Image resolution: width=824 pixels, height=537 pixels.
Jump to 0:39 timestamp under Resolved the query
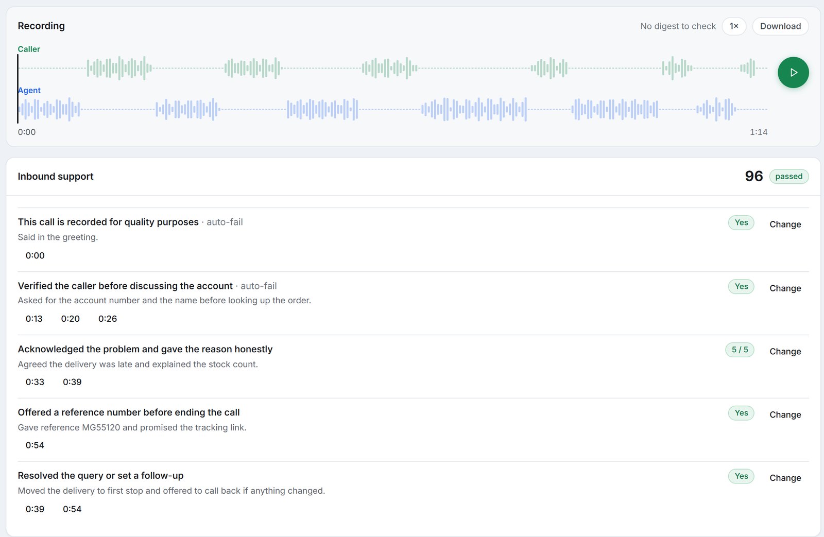pos(35,509)
